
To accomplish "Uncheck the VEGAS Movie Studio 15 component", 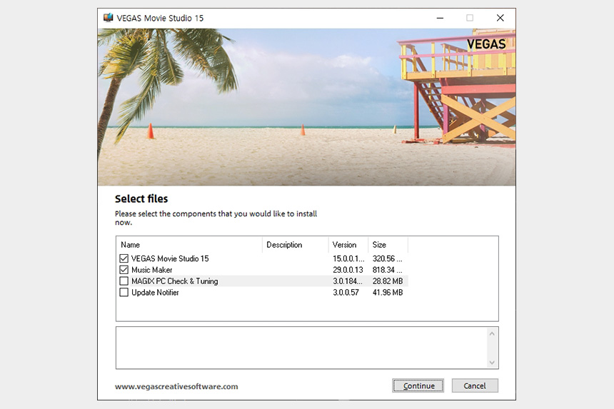I will (124, 258).
